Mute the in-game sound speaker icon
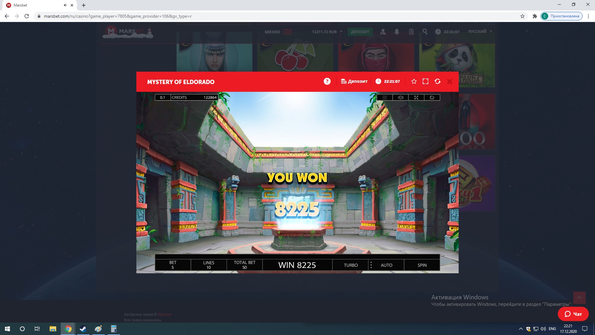The height and width of the screenshot is (335, 595). 401,97
